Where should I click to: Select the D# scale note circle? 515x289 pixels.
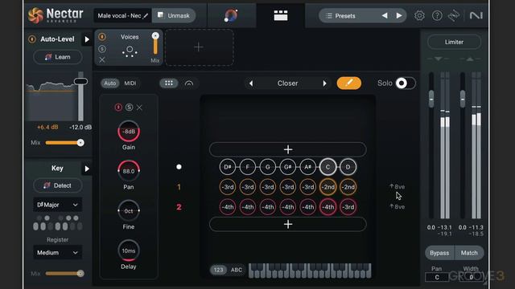tap(228, 167)
